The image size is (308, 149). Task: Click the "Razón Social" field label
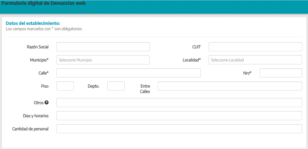tap(38, 47)
